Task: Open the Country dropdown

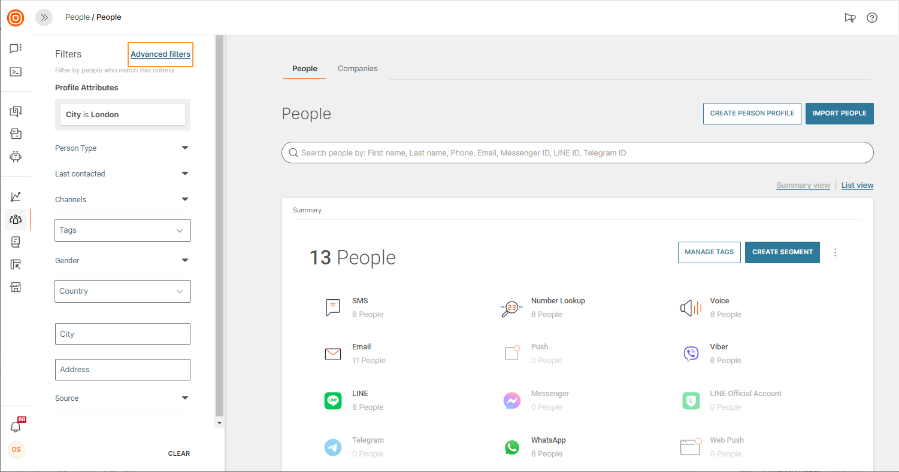Action: 122,291
